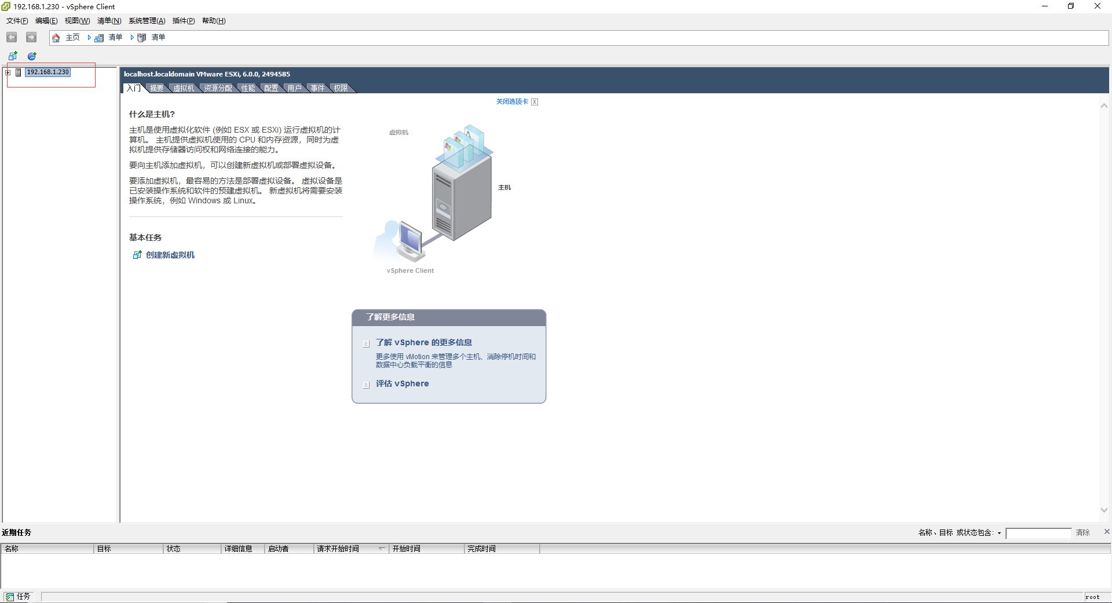This screenshot has width=1112, height=603.
Task: Sort tasks by 名称 column header
Action: [47, 549]
